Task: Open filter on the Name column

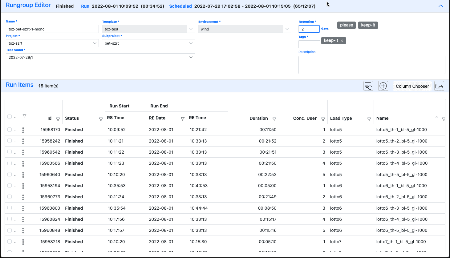Action: click(x=444, y=119)
